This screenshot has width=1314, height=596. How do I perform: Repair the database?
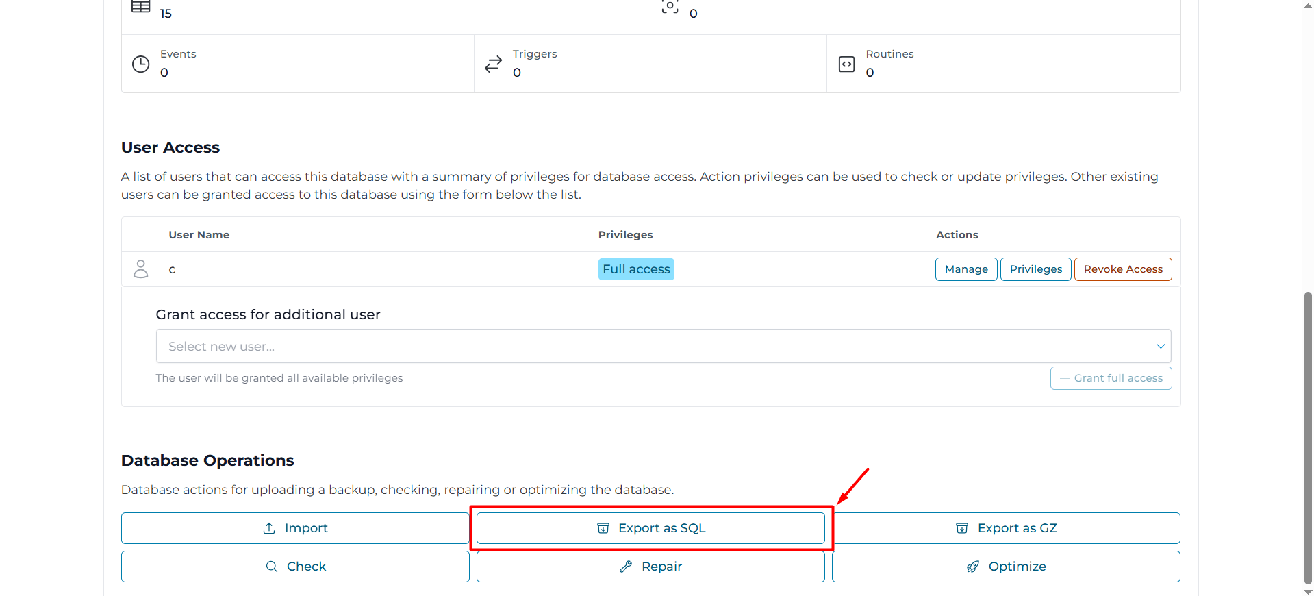pos(650,567)
